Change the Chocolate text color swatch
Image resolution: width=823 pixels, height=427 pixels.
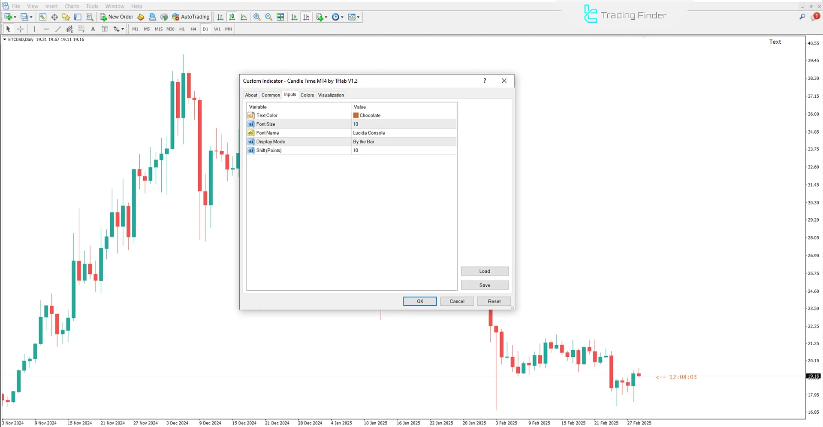pyautogui.click(x=356, y=115)
